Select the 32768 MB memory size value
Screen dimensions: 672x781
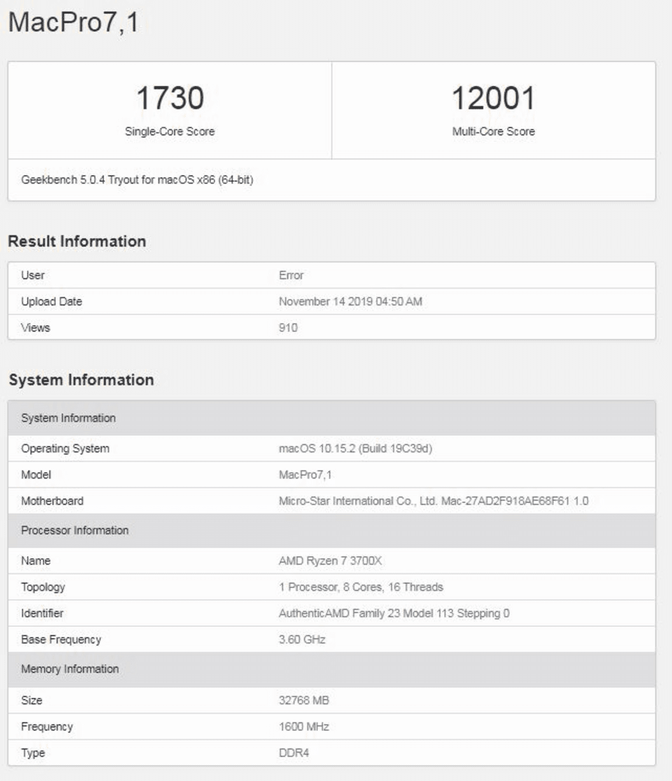pyautogui.click(x=304, y=700)
